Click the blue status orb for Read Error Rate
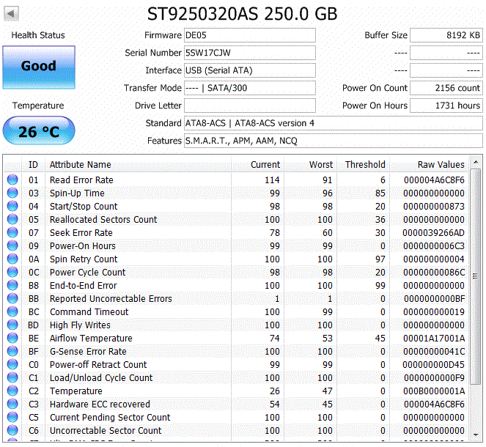The image size is (486, 447). [x=12, y=180]
